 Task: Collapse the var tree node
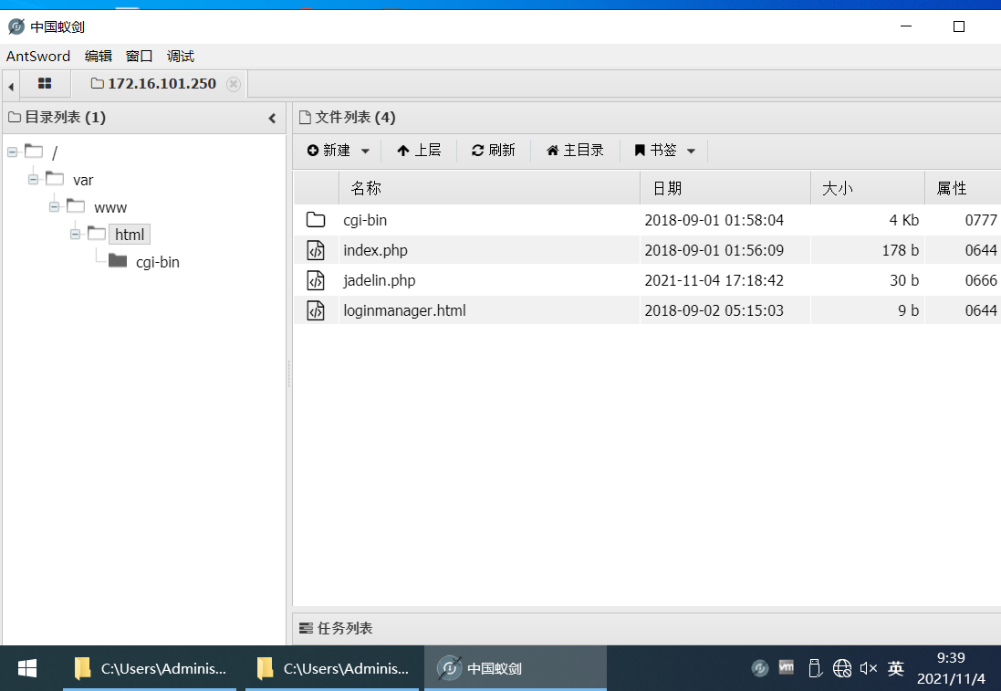point(33,180)
